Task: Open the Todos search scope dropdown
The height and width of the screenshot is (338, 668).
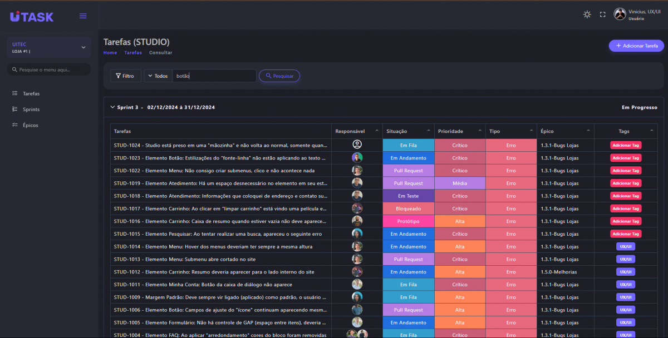Action: tap(158, 76)
